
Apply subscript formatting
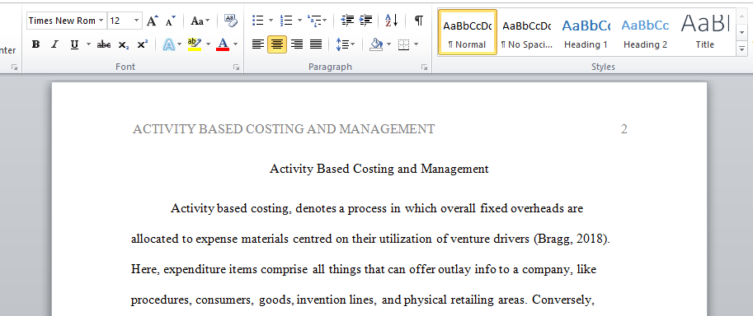(124, 44)
